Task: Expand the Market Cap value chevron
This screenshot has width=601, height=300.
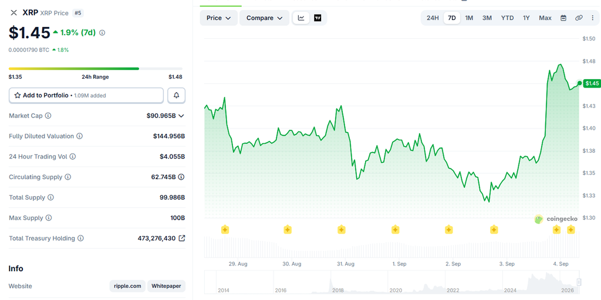Action: (181, 116)
